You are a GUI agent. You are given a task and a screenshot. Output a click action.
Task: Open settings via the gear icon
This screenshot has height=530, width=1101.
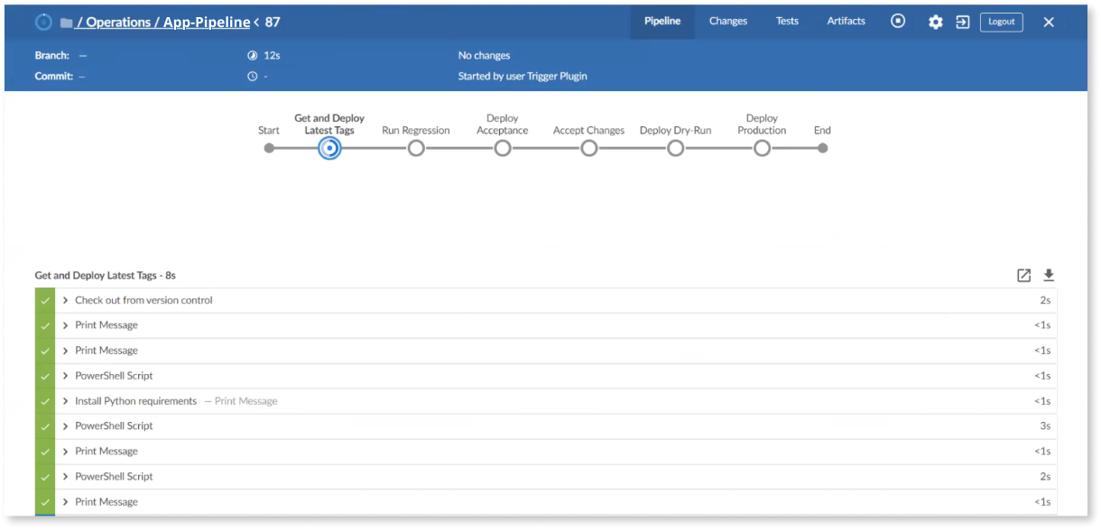pos(936,23)
